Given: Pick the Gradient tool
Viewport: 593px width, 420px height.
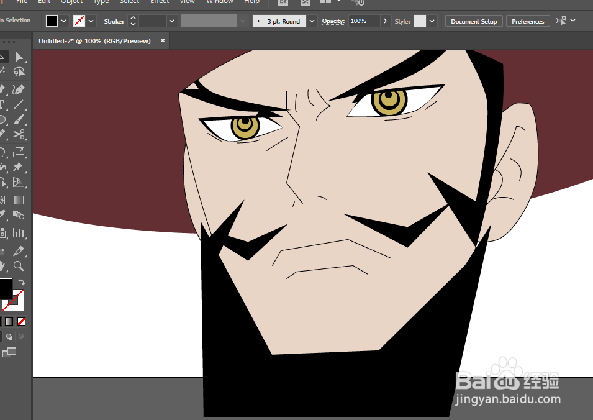Looking at the screenshot, I should [18, 200].
